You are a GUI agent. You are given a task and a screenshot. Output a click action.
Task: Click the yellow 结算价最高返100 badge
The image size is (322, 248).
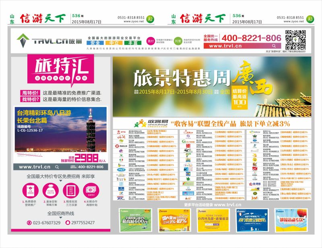(x=239, y=97)
